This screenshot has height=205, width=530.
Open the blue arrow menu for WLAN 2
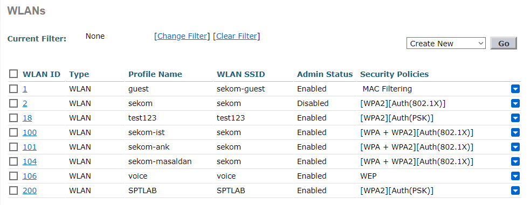point(515,103)
